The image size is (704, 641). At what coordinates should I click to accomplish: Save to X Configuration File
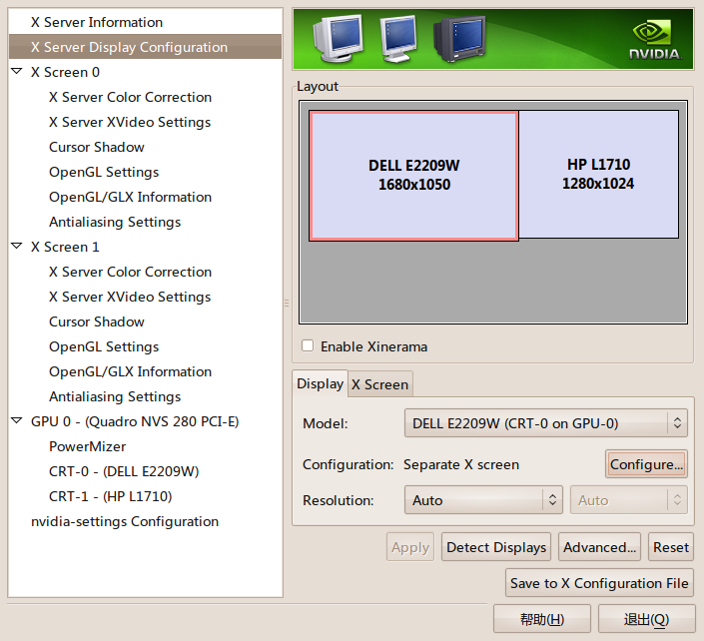599,583
